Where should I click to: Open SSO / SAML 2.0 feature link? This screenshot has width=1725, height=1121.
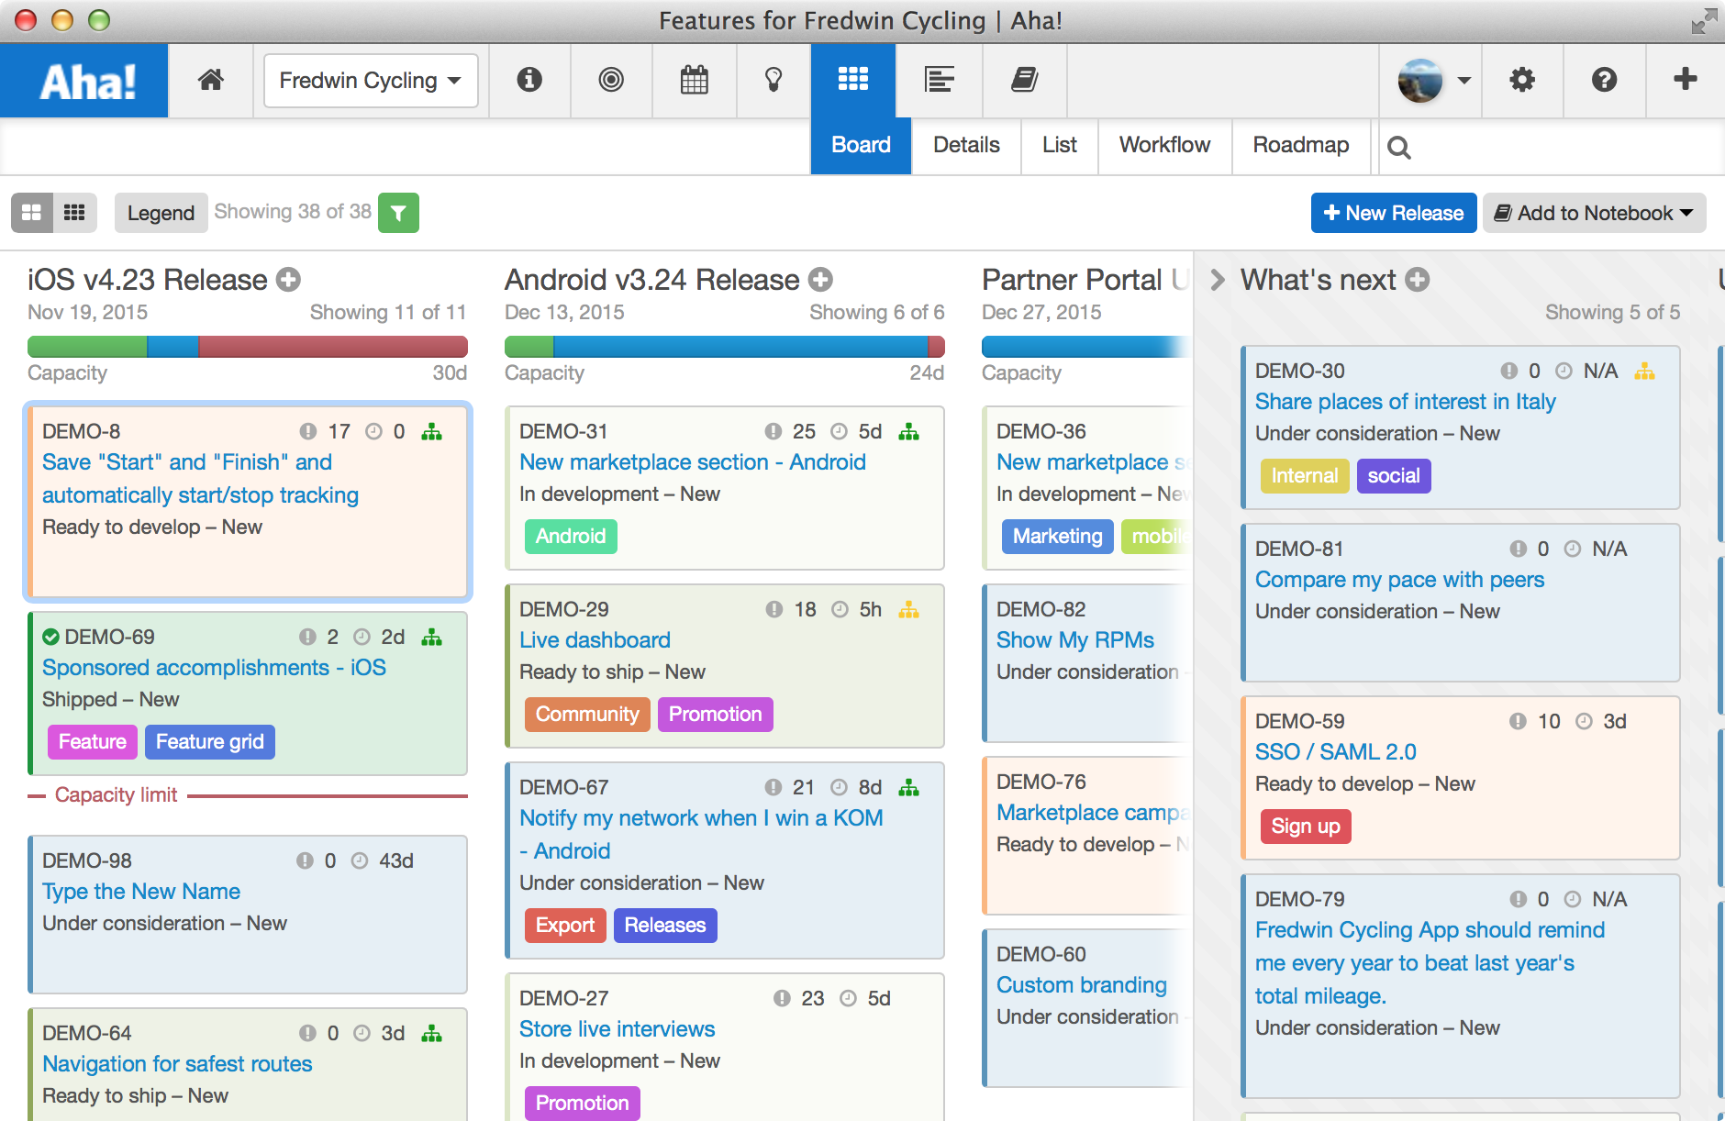(1335, 752)
